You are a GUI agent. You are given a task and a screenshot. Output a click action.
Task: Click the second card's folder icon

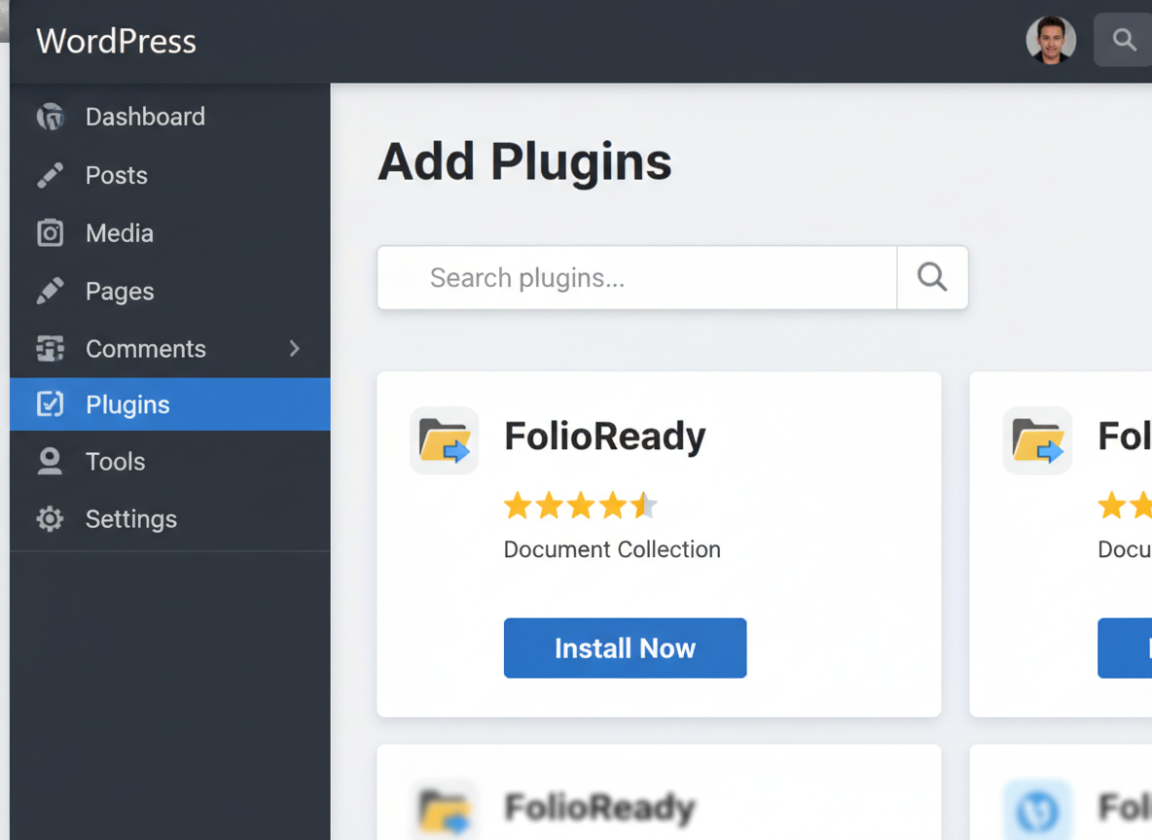tap(1037, 440)
